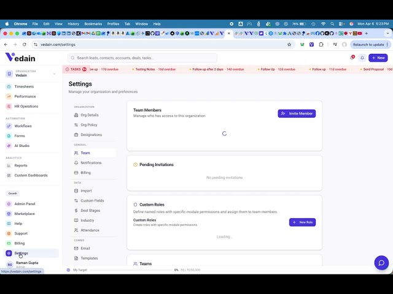
Task: Open Billing settings section
Action: coord(86,173)
